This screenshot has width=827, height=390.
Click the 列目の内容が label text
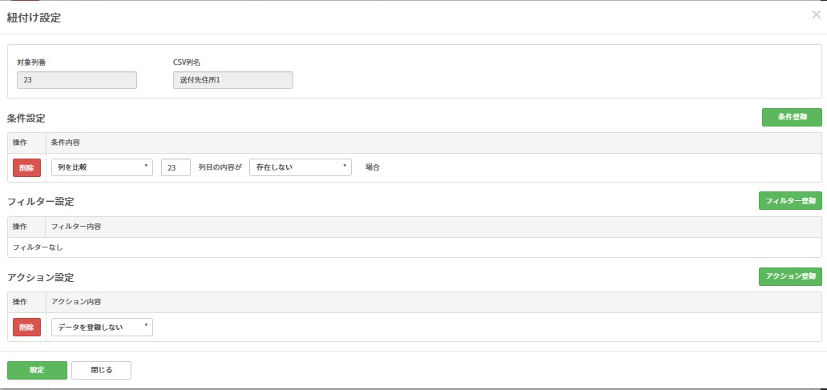point(220,167)
